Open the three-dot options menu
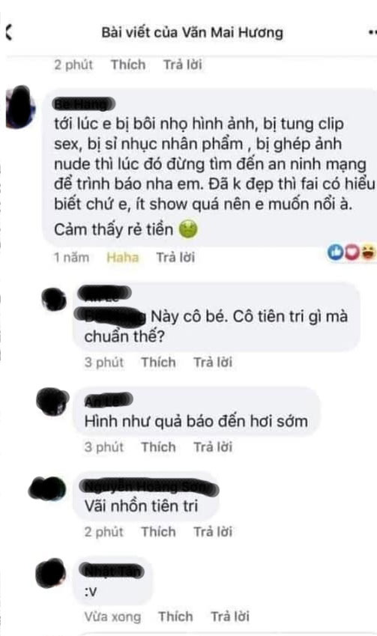377x636 pixels. coord(373,32)
